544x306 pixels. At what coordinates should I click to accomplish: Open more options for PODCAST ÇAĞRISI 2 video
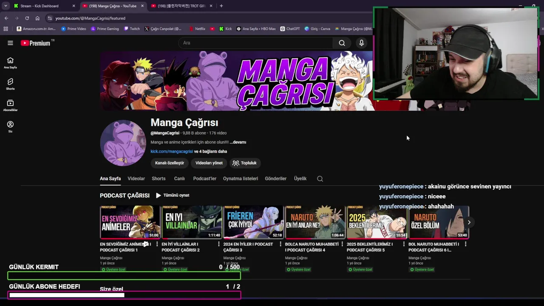point(219,244)
